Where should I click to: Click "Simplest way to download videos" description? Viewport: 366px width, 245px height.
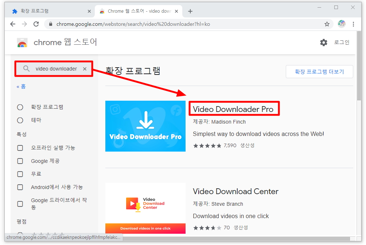tap(258, 134)
